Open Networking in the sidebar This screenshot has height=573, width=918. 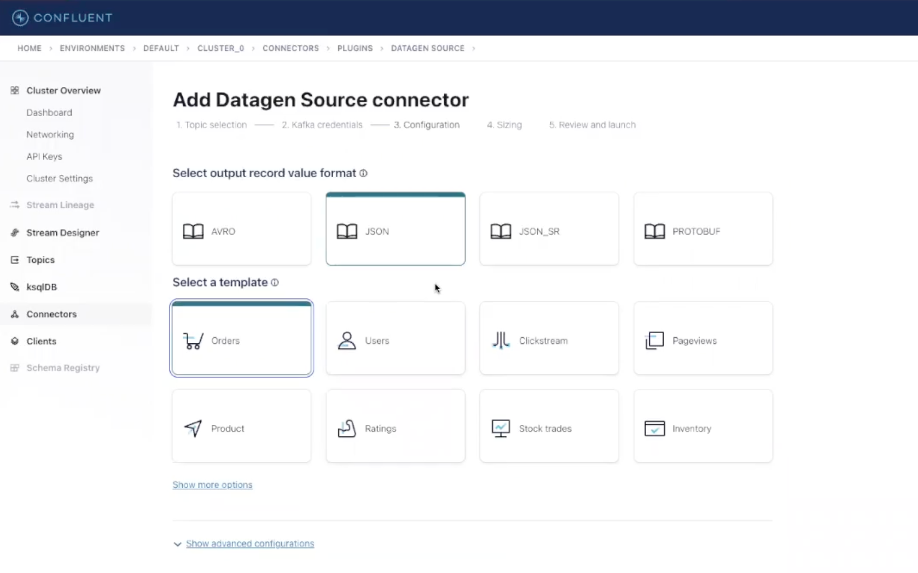pos(50,135)
